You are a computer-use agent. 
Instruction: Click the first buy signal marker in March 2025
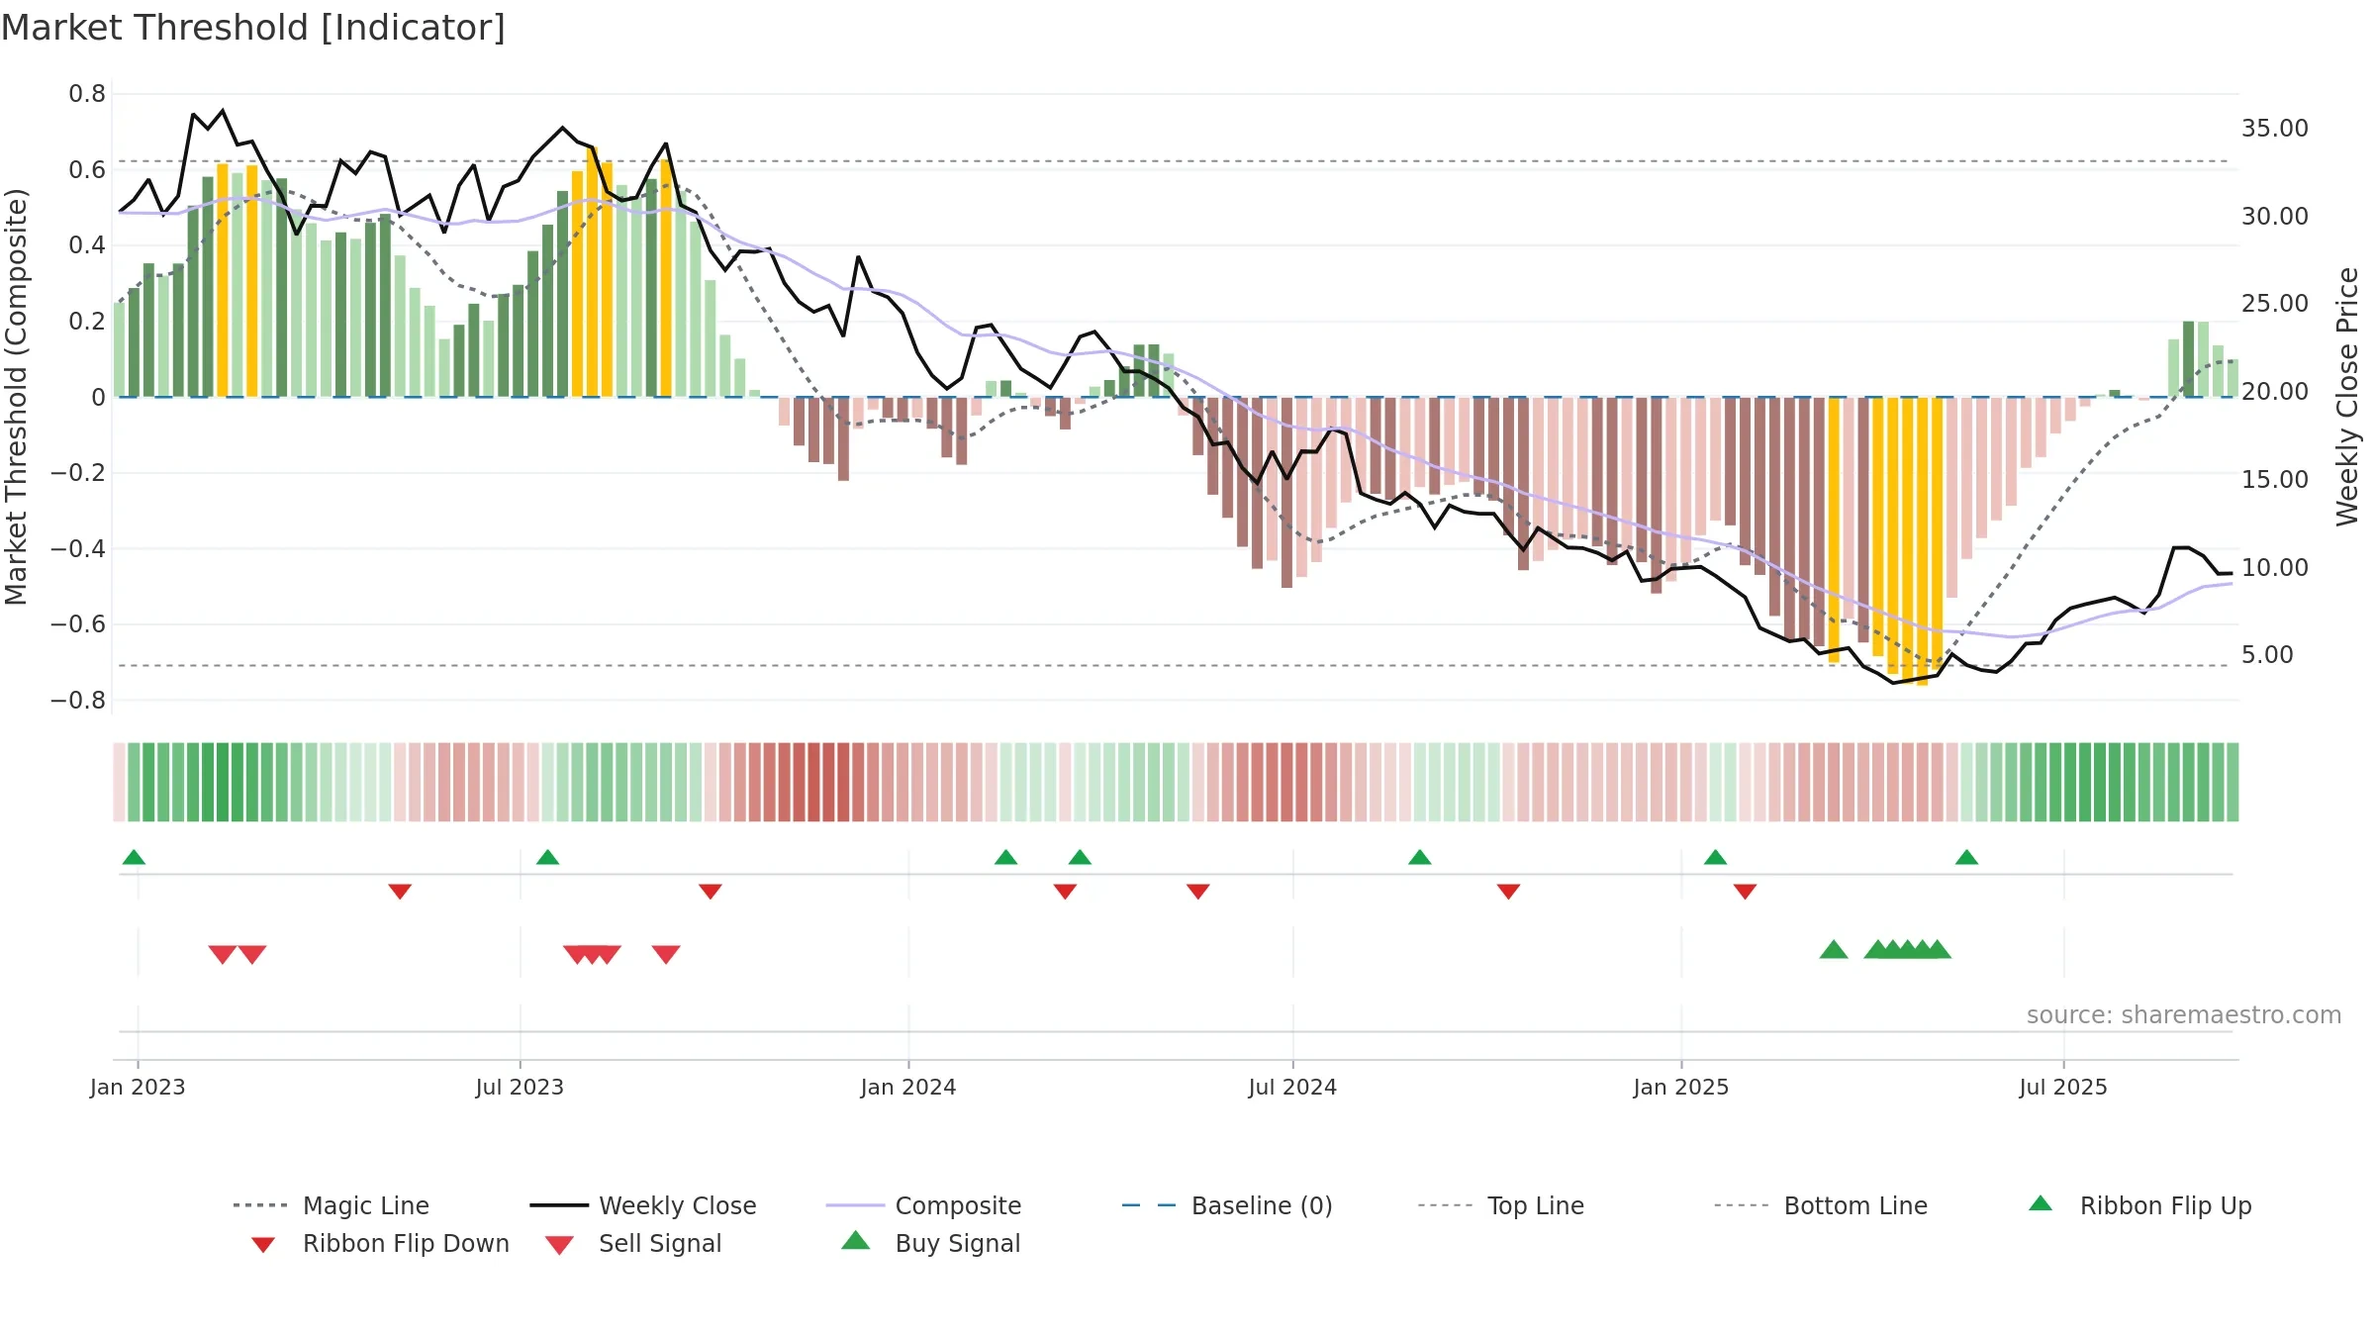pos(1834,949)
